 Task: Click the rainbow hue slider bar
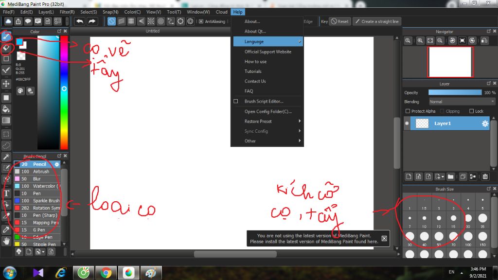pos(64,92)
